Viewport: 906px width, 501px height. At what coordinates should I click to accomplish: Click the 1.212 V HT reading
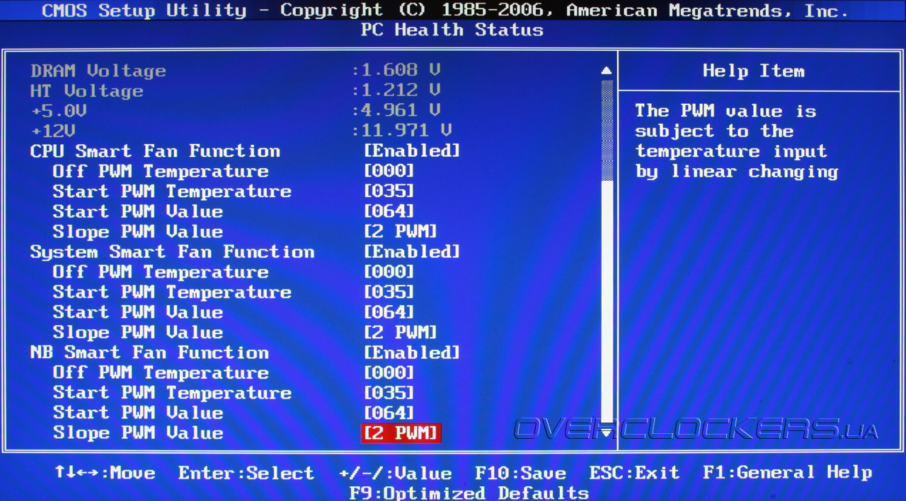(x=396, y=90)
